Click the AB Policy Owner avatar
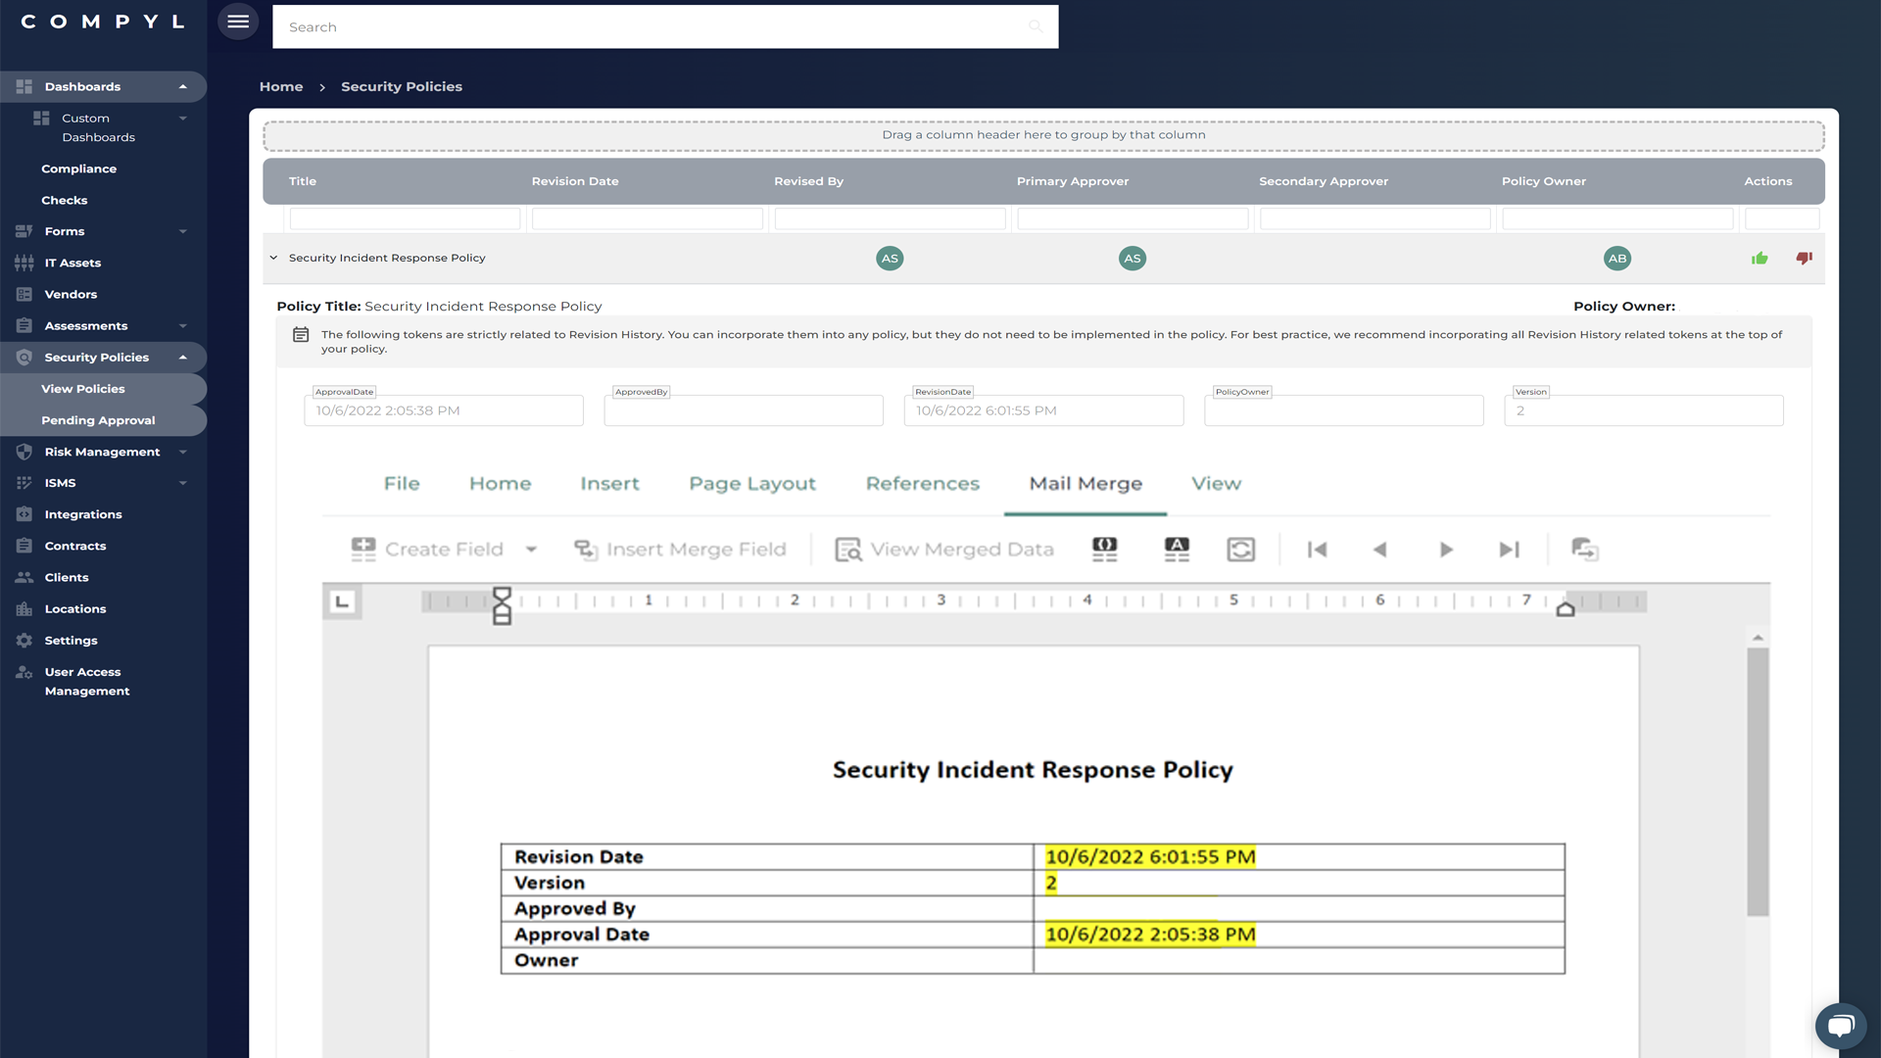The width and height of the screenshot is (1881, 1058). (1616, 258)
